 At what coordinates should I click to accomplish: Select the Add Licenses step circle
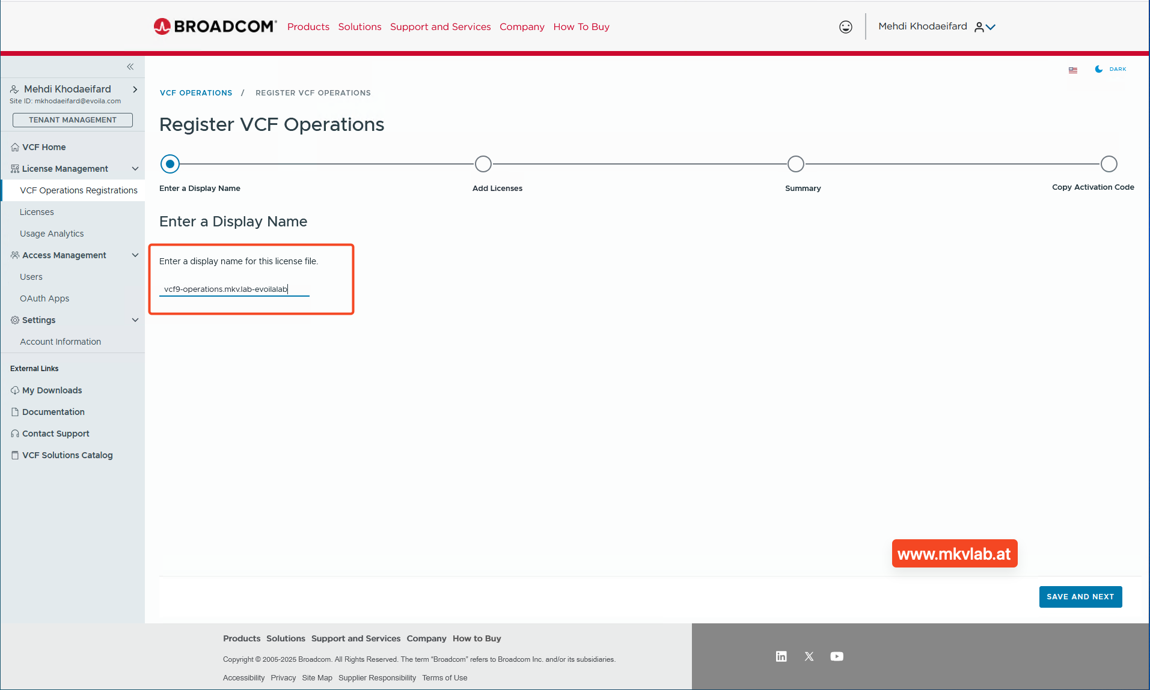483,164
